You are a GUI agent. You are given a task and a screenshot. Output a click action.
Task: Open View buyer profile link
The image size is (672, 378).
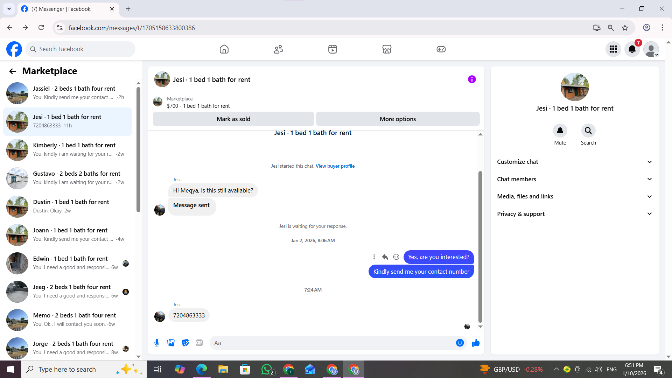(335, 166)
